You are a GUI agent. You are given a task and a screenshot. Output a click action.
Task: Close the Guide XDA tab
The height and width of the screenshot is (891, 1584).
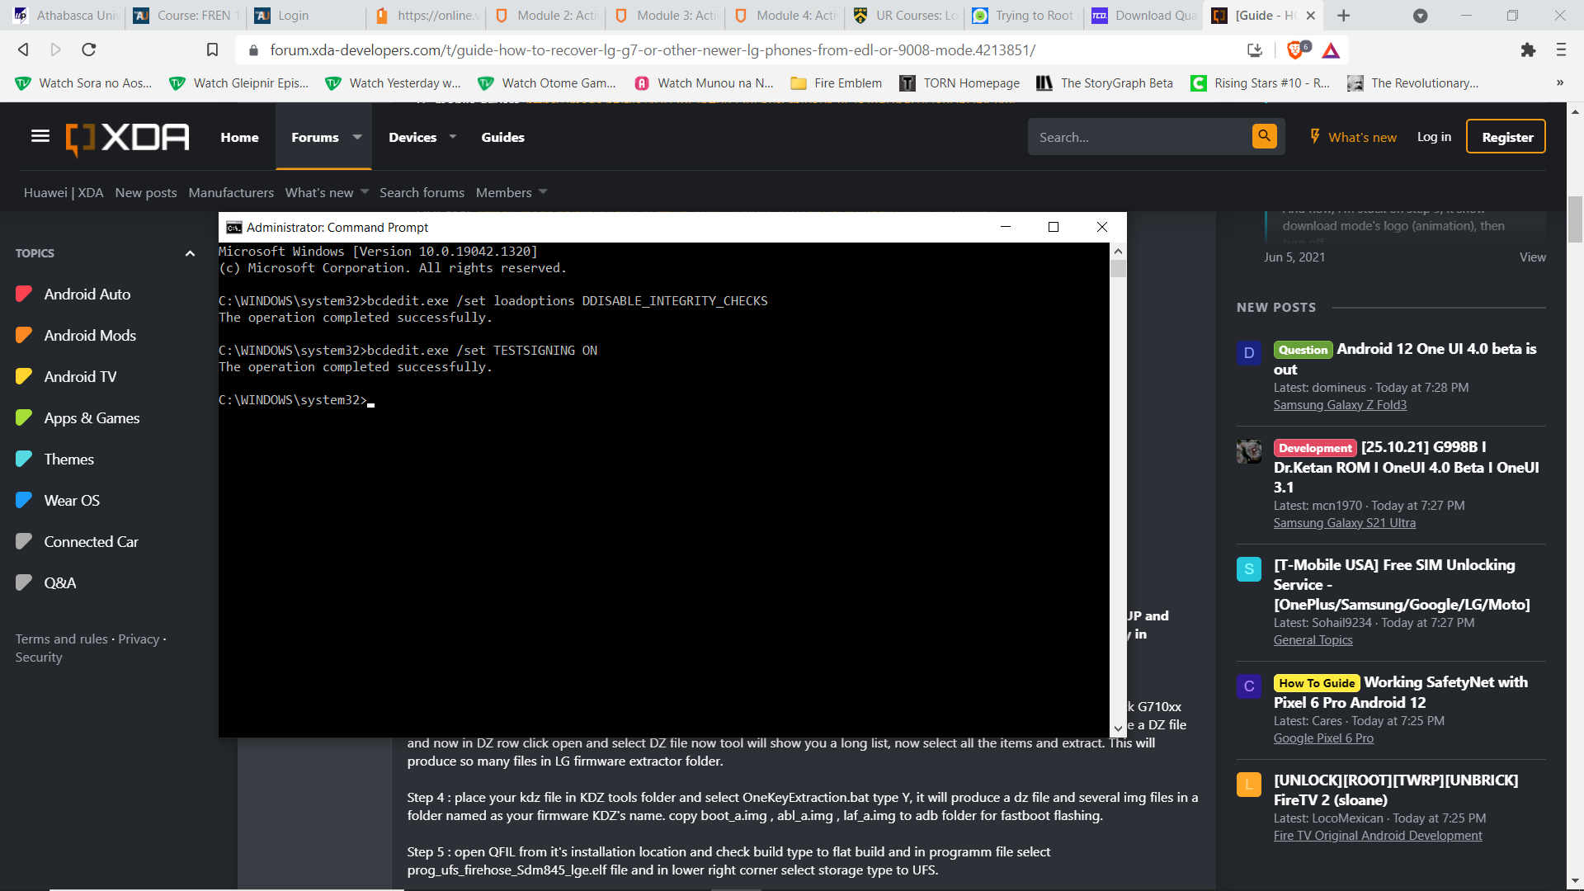point(1310,16)
